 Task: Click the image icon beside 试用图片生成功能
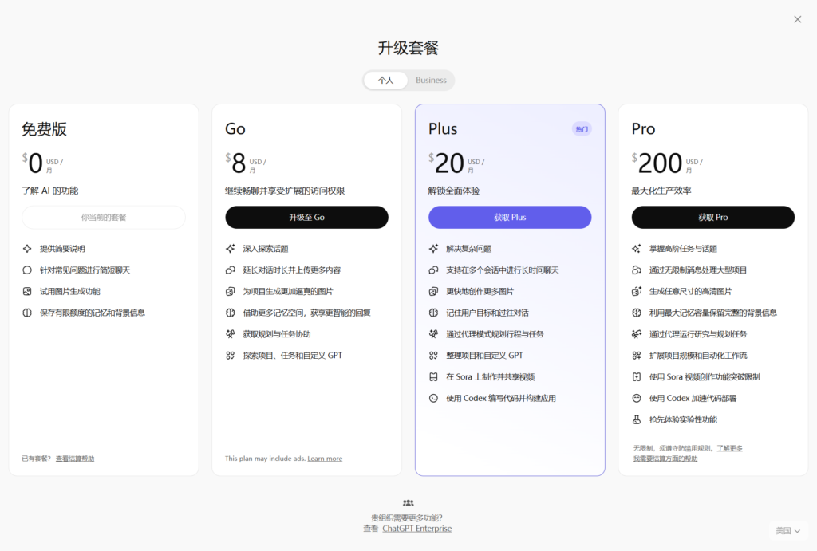tap(27, 292)
